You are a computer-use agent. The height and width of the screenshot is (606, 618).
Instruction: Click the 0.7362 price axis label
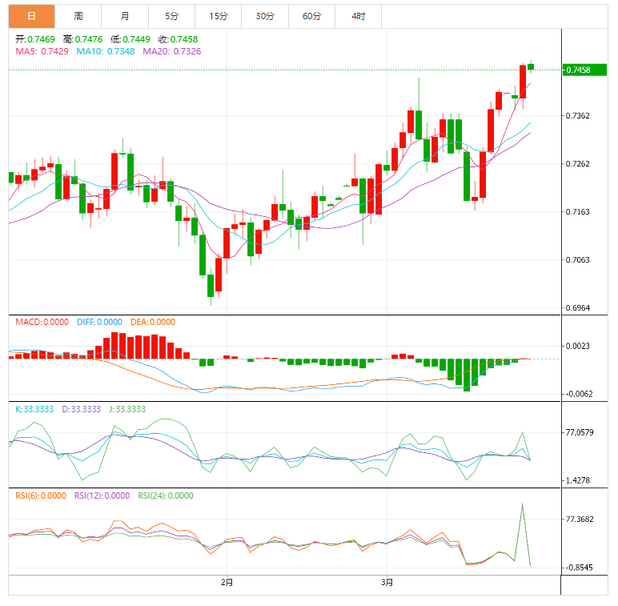point(578,115)
